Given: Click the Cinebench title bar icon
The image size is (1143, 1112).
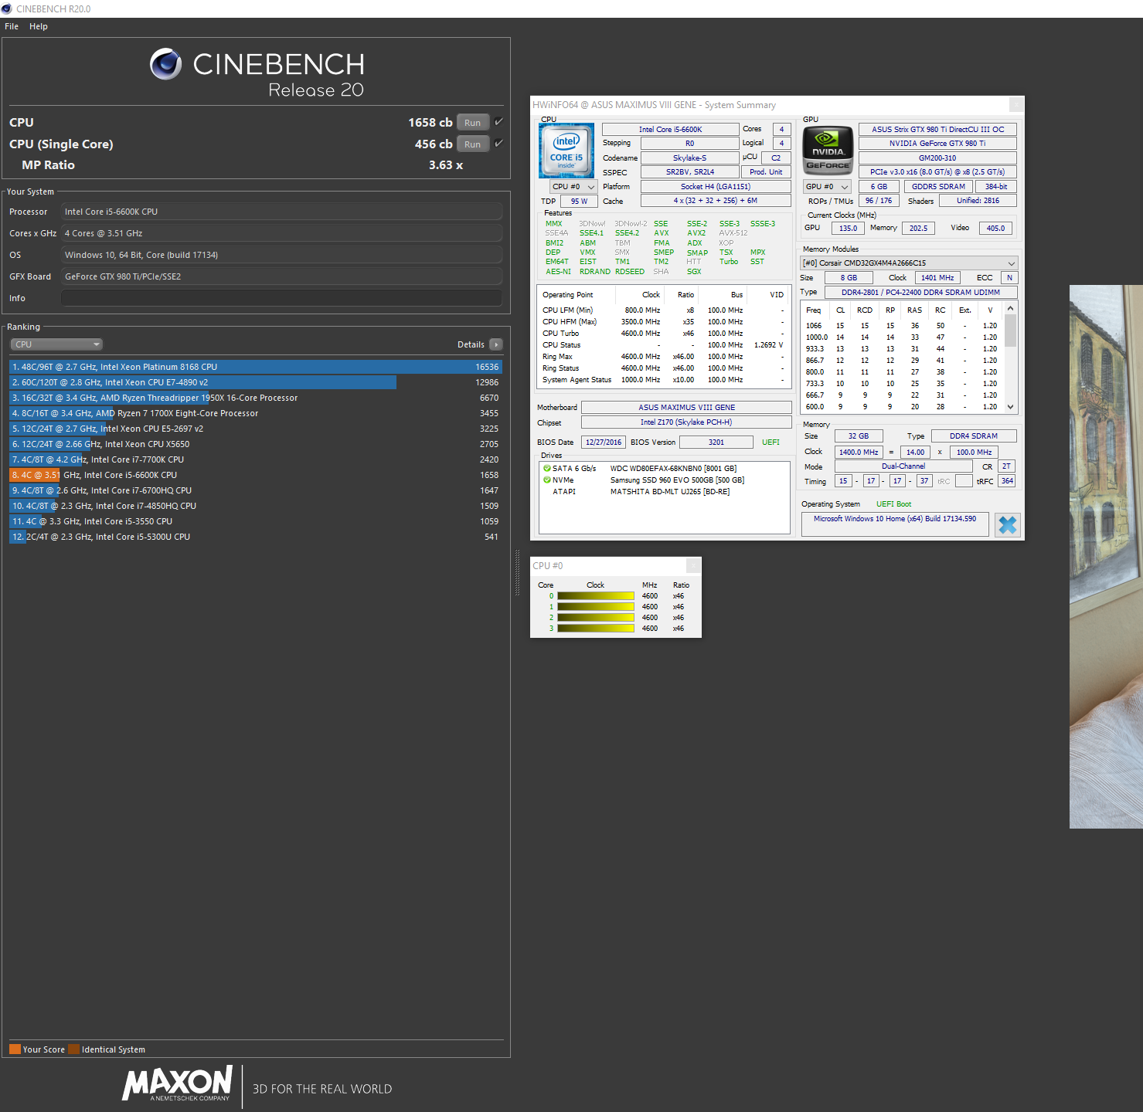Looking at the screenshot, I should coord(7,8).
